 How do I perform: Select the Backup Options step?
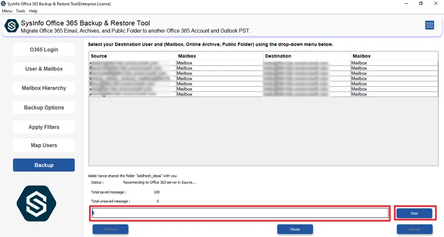point(44,108)
